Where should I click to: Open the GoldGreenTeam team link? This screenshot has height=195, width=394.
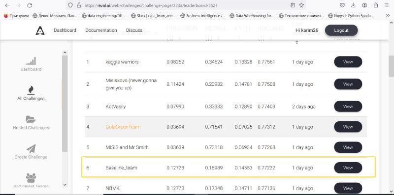(123, 127)
